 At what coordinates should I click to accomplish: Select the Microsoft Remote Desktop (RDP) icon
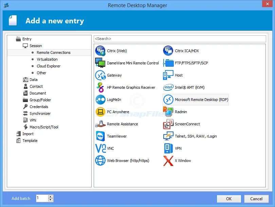[x=168, y=100]
